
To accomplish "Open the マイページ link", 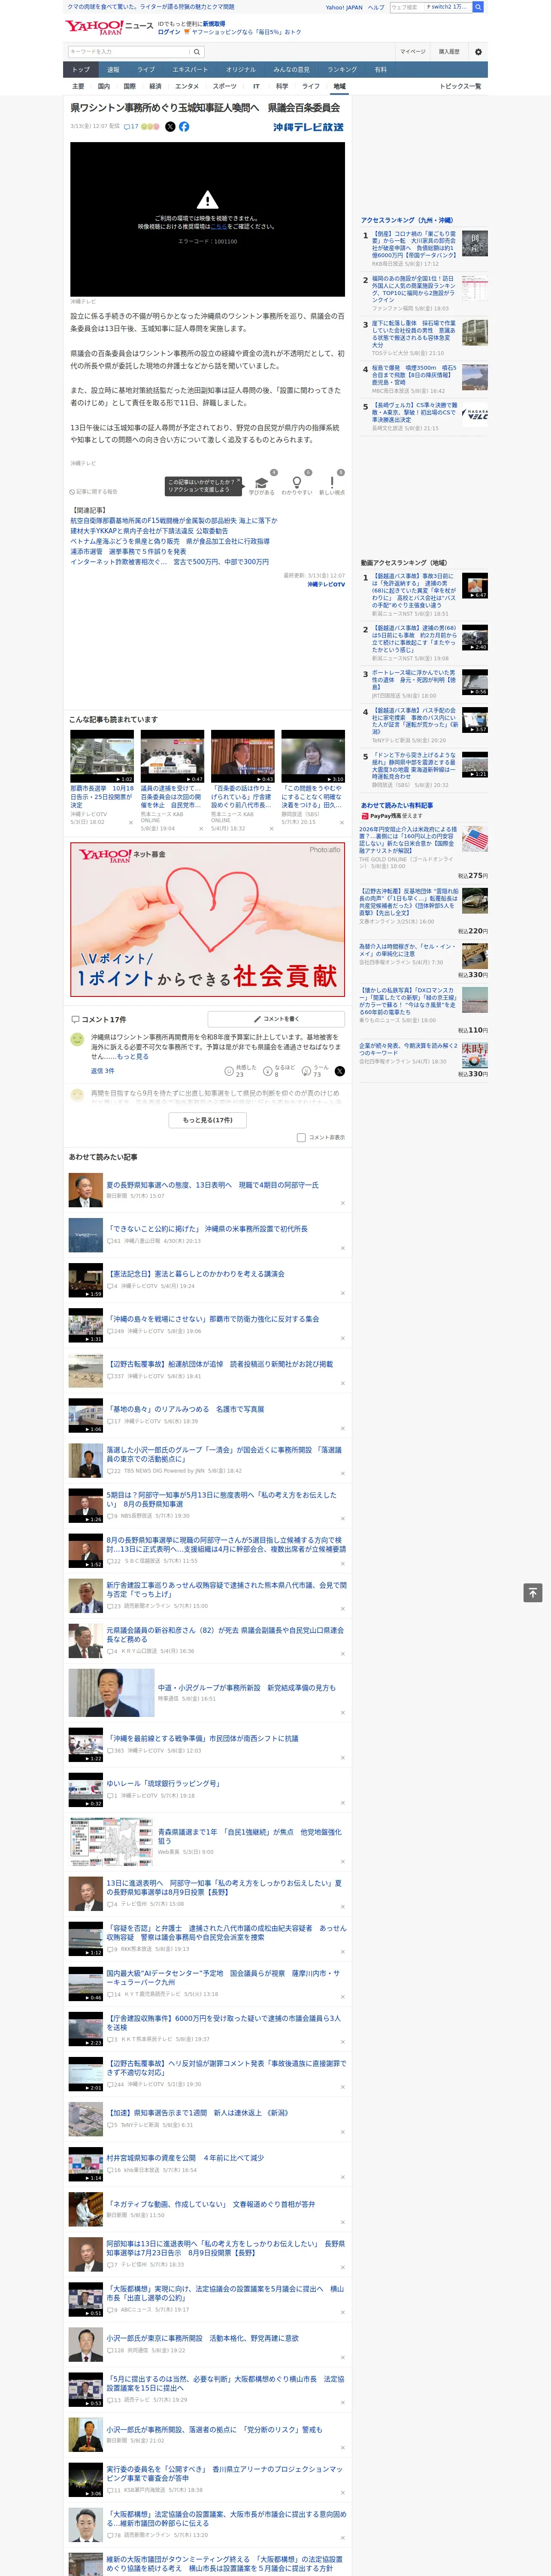I will 413,51.
